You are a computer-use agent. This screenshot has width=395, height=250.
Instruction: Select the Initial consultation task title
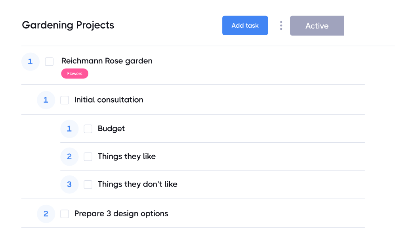click(x=109, y=100)
